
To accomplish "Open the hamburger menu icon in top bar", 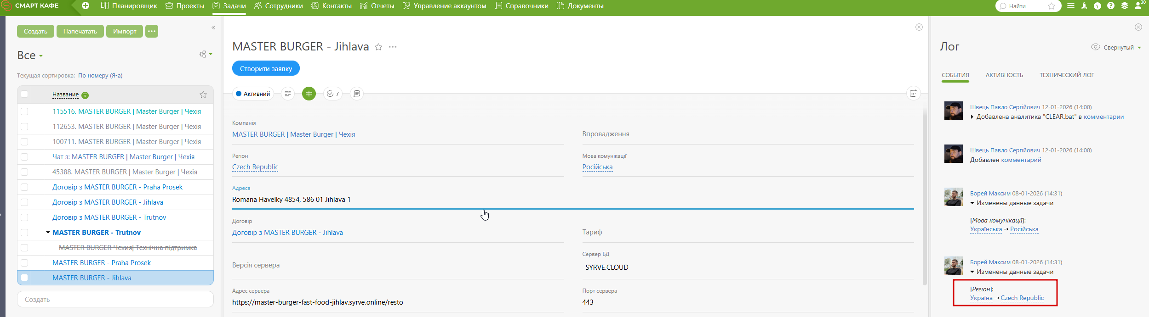I will point(1071,6).
